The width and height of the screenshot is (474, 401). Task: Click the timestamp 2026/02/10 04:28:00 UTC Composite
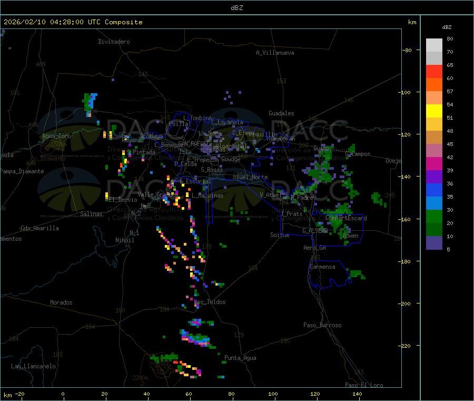pos(73,22)
